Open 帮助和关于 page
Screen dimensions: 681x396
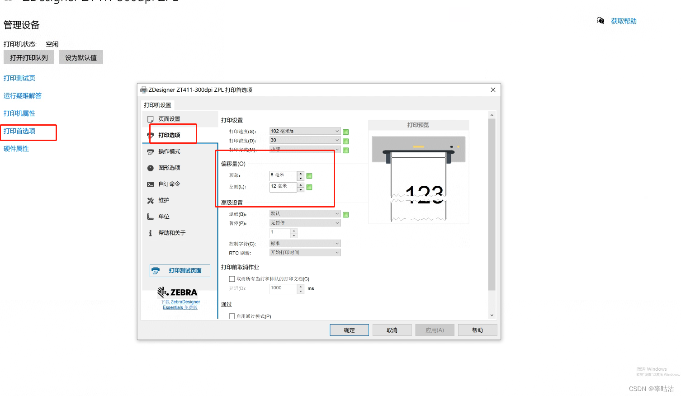pos(172,233)
